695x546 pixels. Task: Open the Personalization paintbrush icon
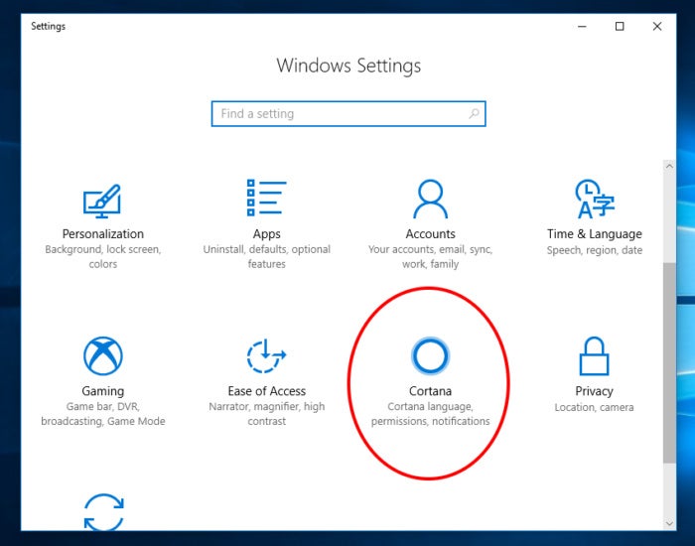tap(102, 201)
